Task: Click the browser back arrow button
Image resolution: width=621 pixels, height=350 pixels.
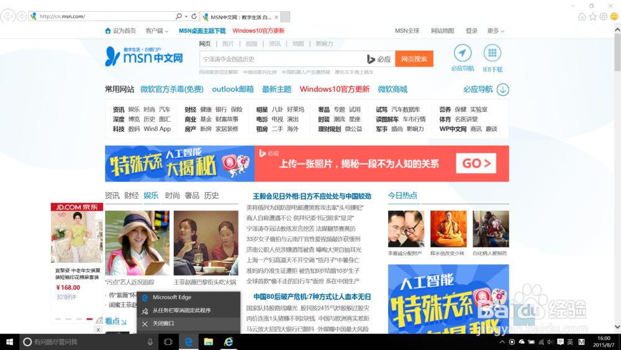Action: pos(8,16)
